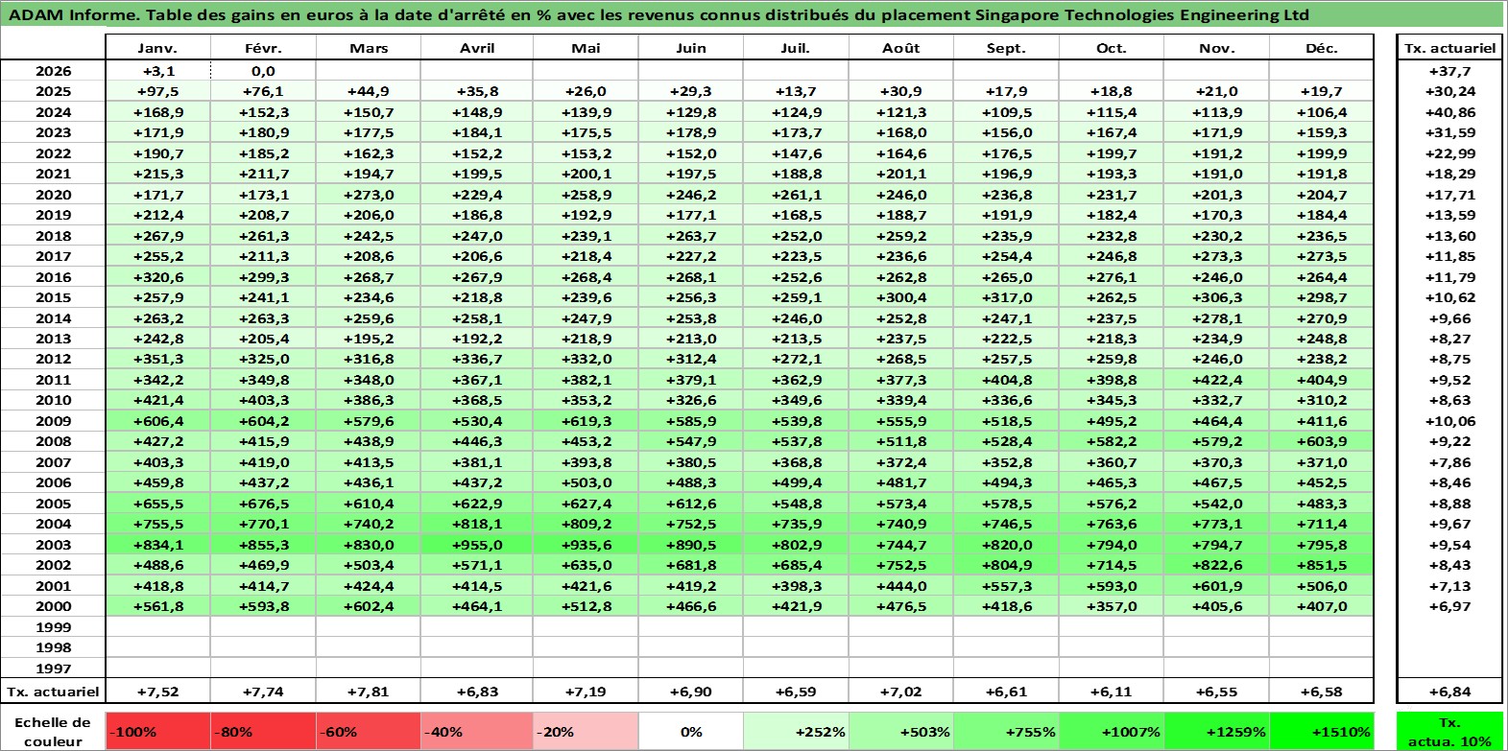Click the +6,84 overall actuarial rate cell
Viewport: 1508px width, 751px height.
[x=1449, y=691]
